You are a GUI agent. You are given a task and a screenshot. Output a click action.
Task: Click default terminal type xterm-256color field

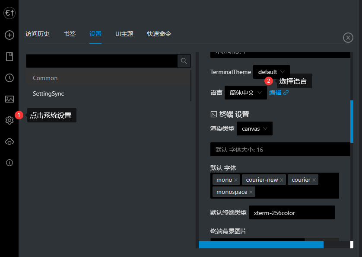[x=292, y=212]
